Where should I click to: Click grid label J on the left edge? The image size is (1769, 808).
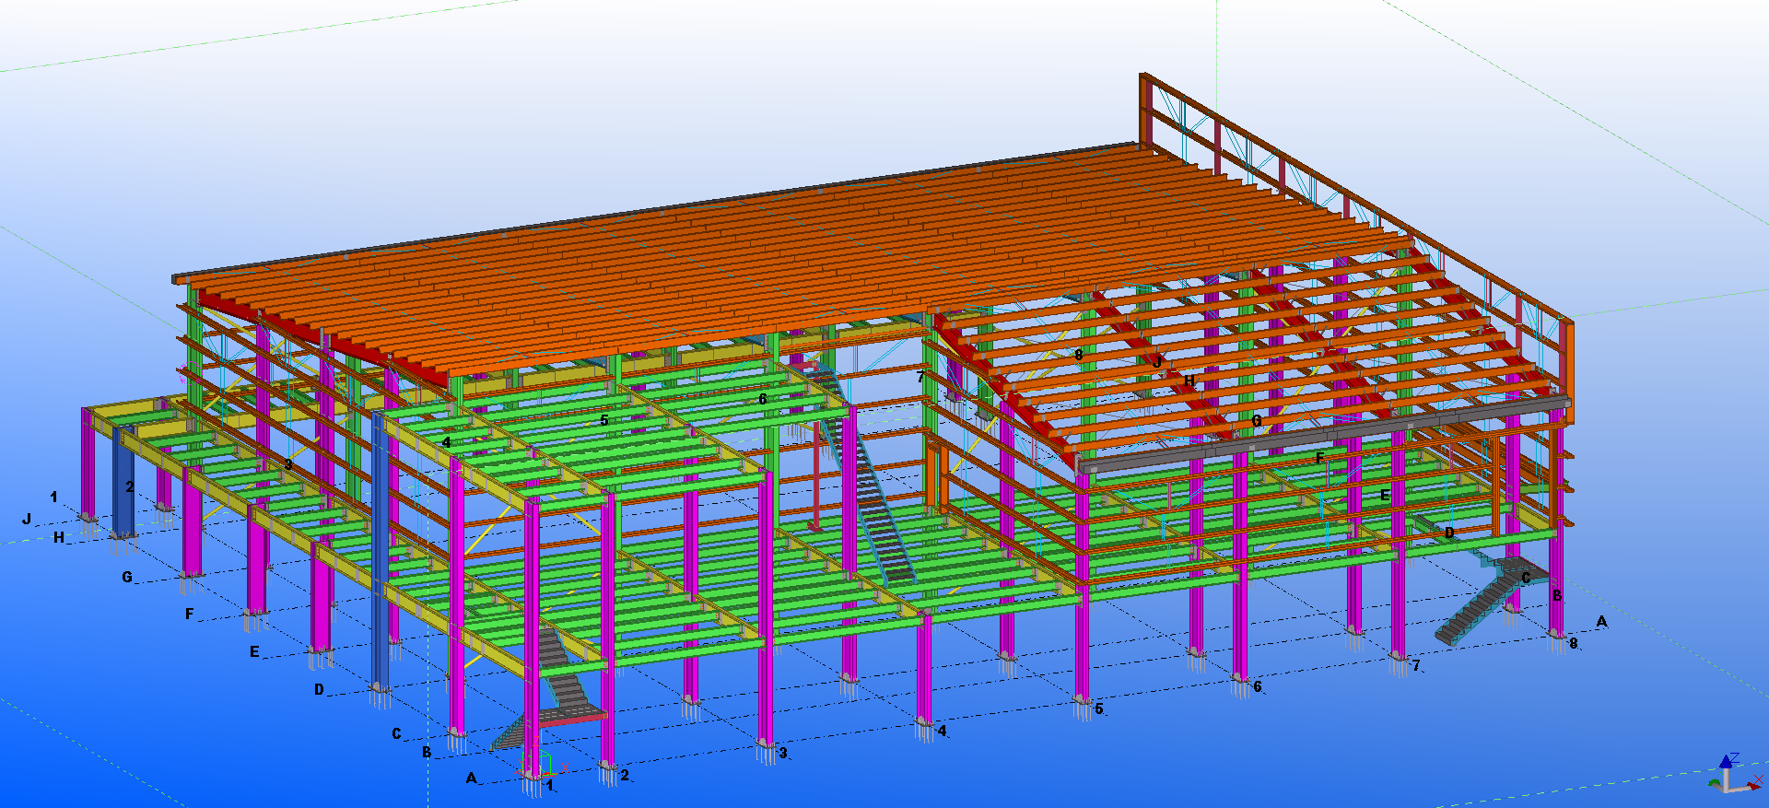(27, 520)
